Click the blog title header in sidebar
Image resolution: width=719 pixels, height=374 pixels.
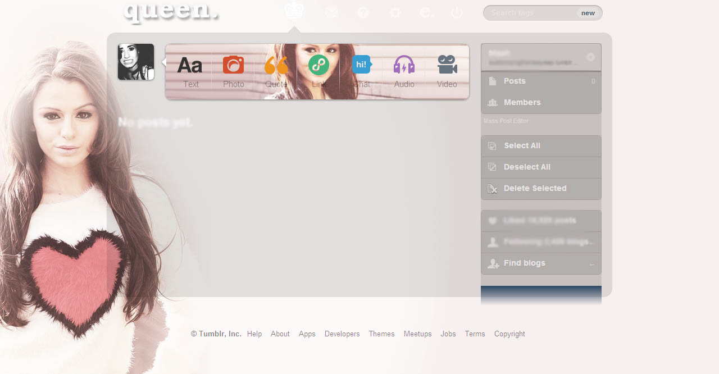point(541,57)
